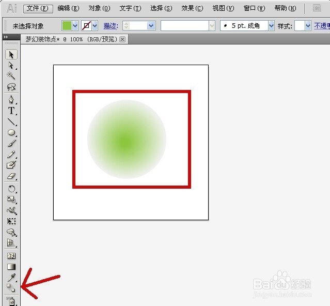The image size is (330, 306).
Task: Select the Shape Builder tool
Action: [x=11, y=232]
